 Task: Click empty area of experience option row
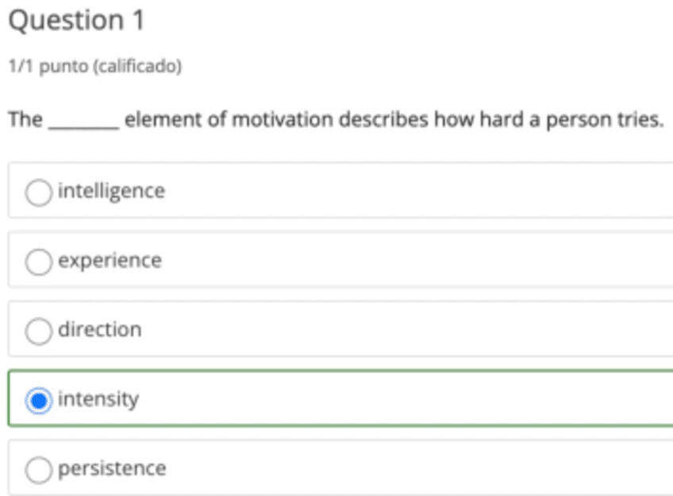[x=413, y=260]
